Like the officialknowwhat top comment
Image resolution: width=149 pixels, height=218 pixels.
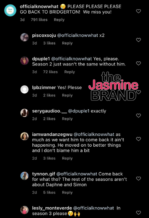click(x=138, y=11)
